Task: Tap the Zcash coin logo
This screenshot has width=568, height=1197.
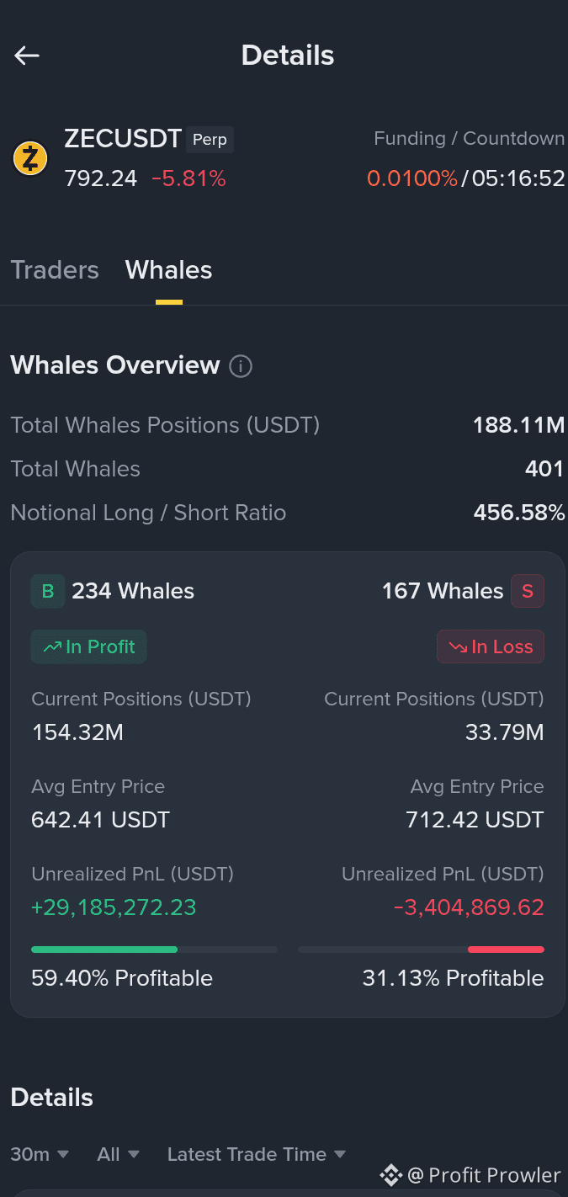Action: 30,158
